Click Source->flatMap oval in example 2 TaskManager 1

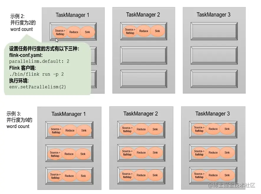[x=60, y=32]
